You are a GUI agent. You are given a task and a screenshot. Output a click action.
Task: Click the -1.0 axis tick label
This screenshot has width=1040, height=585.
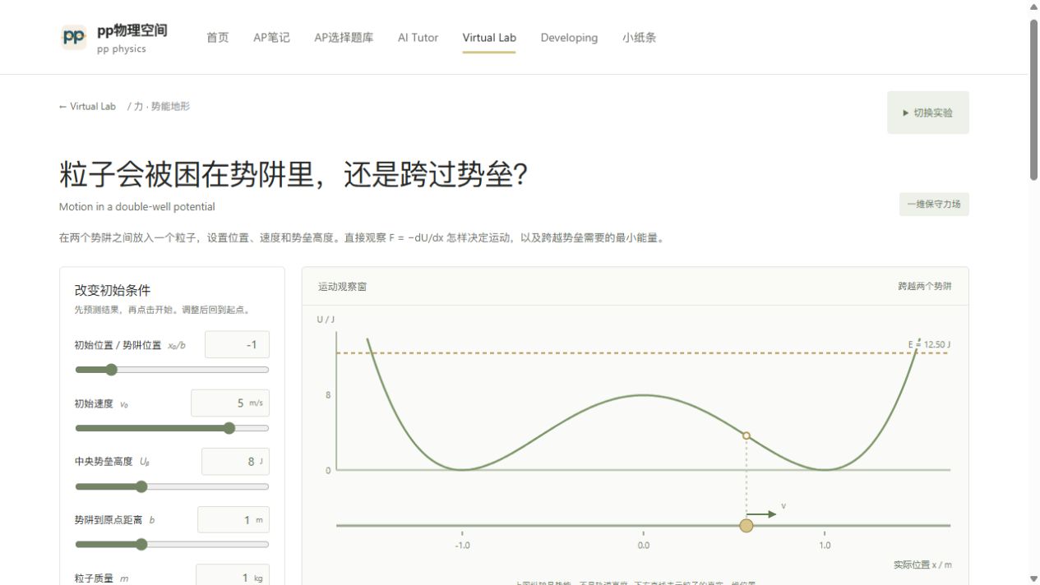point(462,545)
